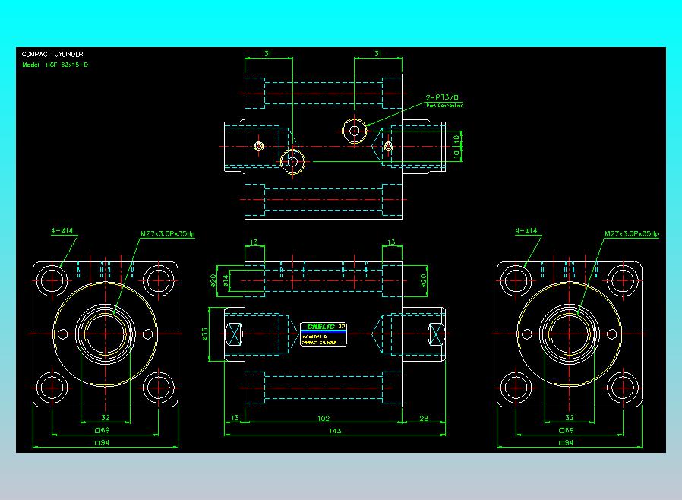Select the "ø20" dimension on front view's right side

423,280
